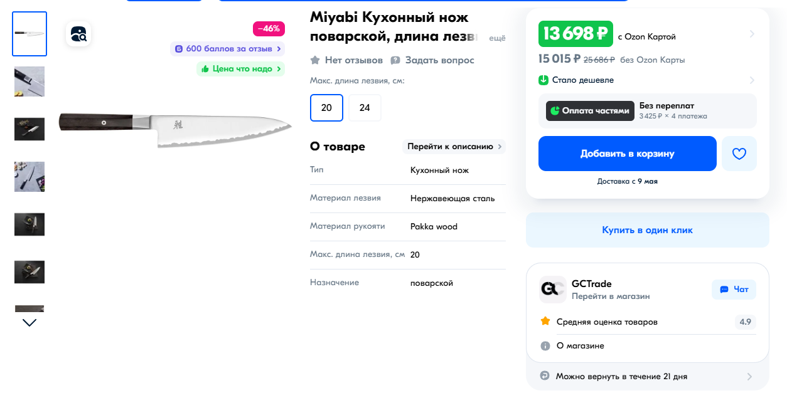Open the 'Перейти в магазин' link
The height and width of the screenshot is (403, 787).
[610, 296]
